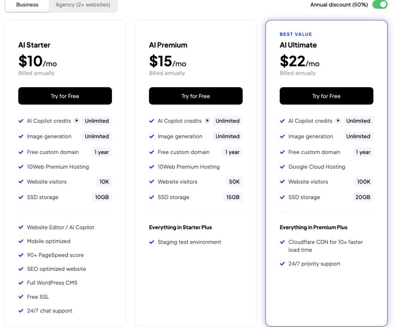Disable the Annual discount toggle
This screenshot has width=396, height=327.
(379, 5)
